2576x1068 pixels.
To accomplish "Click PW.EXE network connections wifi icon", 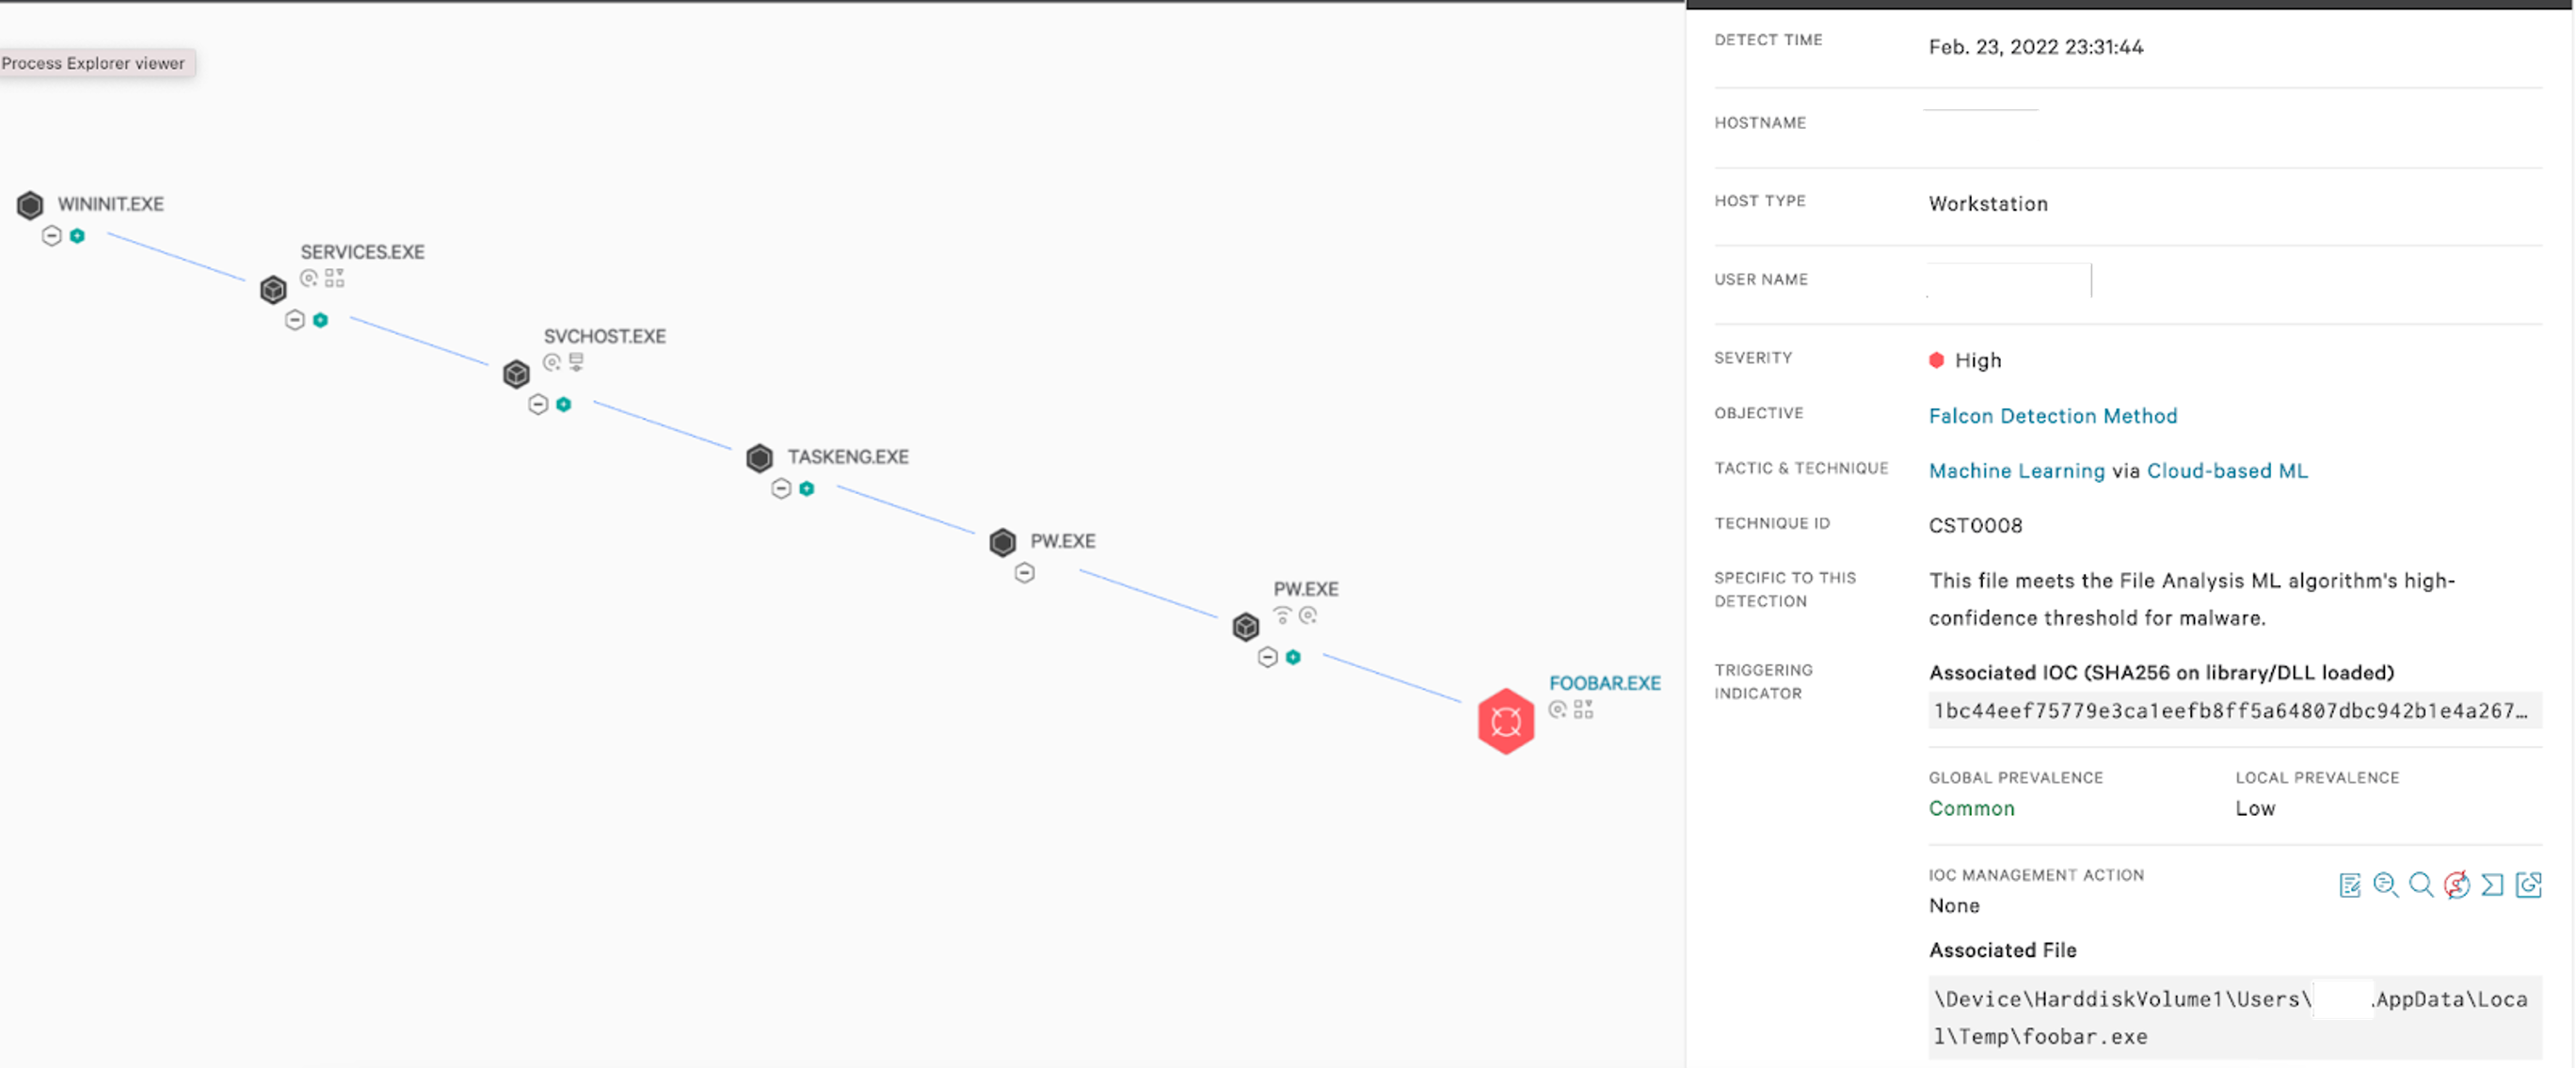I will pos(1282,615).
